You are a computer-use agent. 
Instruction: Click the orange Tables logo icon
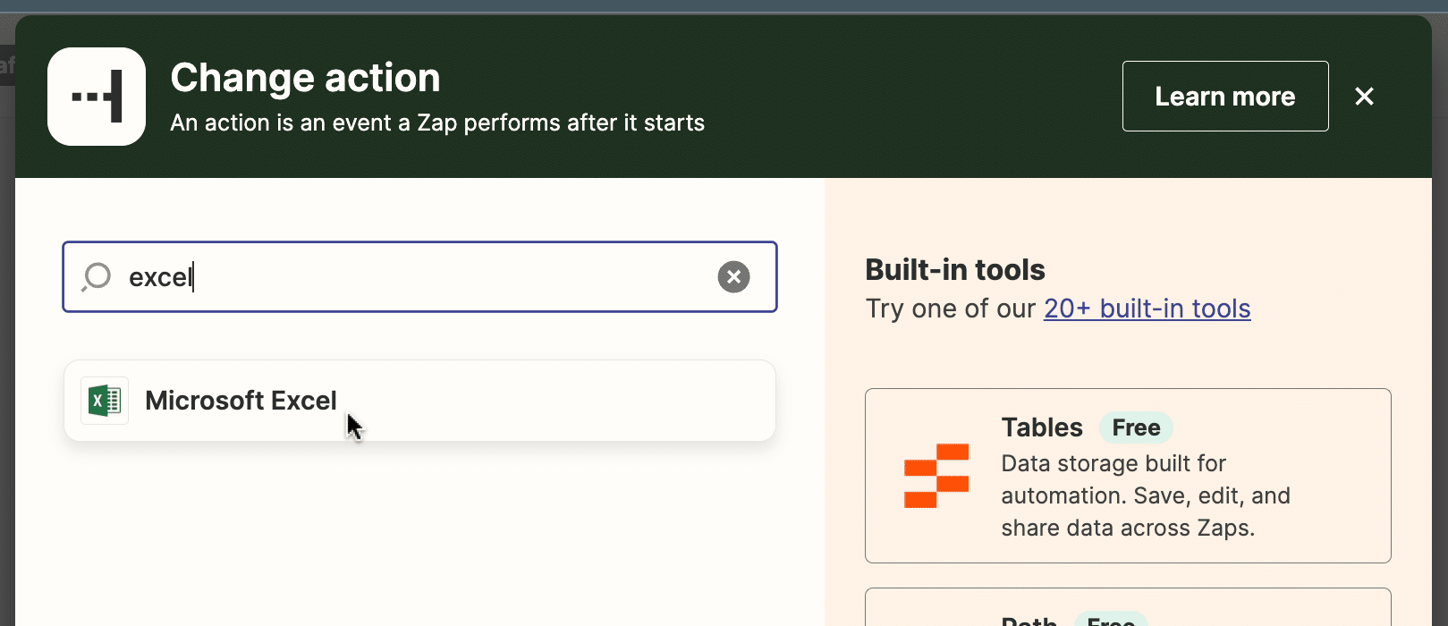936,476
